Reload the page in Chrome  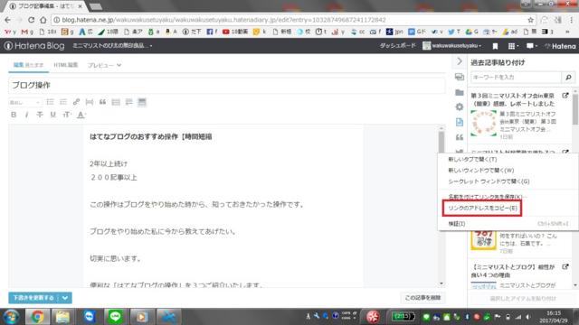(31, 20)
